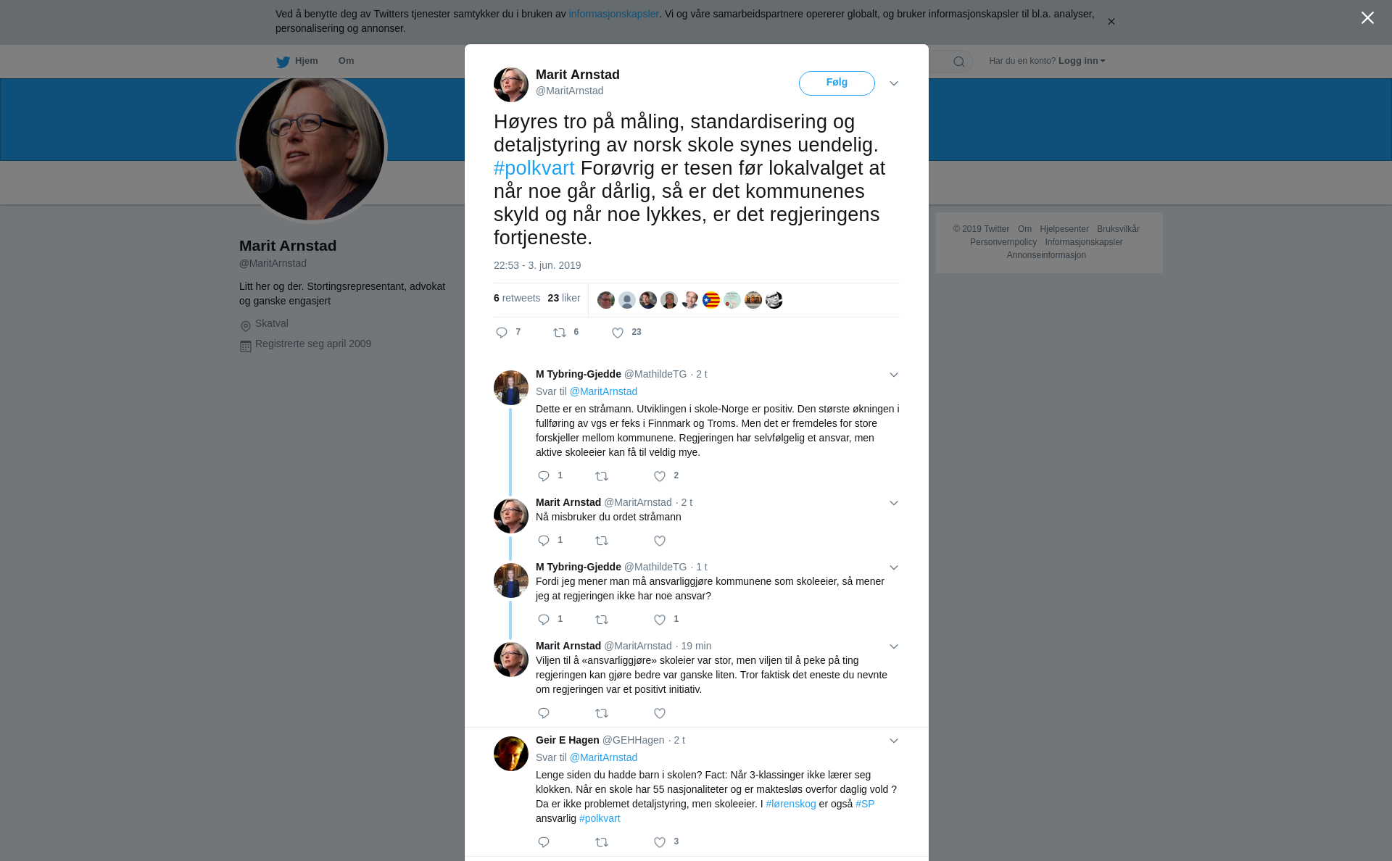Screen dimensions: 1392x861
Task: Open the Catalan flag liker avatar
Action: click(711, 300)
